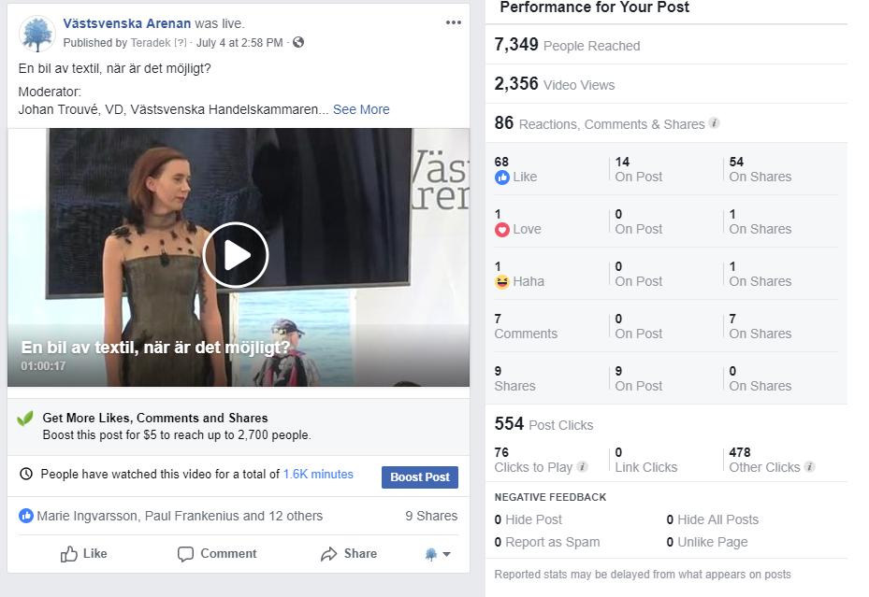Screen dimensions: 869x597
Task: Click the info icon beside Other Clicks
Action: 810,466
